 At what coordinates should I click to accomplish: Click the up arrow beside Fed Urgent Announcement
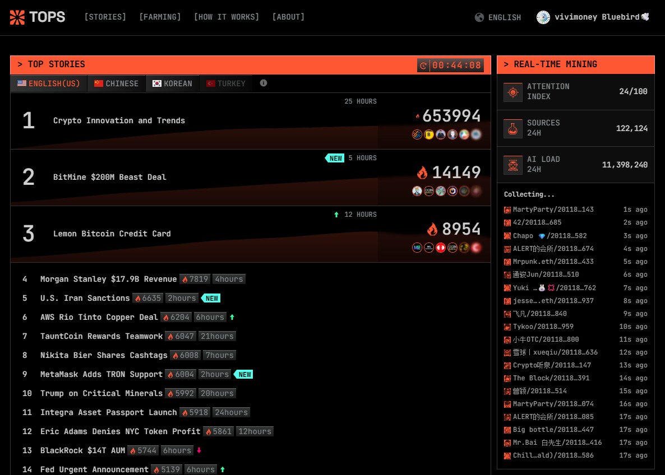pyautogui.click(x=223, y=469)
